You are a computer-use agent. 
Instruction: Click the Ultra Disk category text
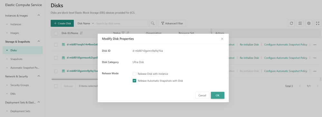tap(138, 62)
